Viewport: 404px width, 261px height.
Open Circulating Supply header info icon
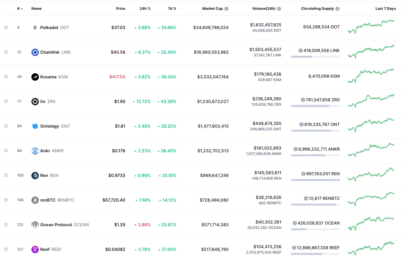tap(337, 9)
